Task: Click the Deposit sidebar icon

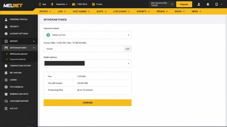Action: pyautogui.click(x=6, y=41)
